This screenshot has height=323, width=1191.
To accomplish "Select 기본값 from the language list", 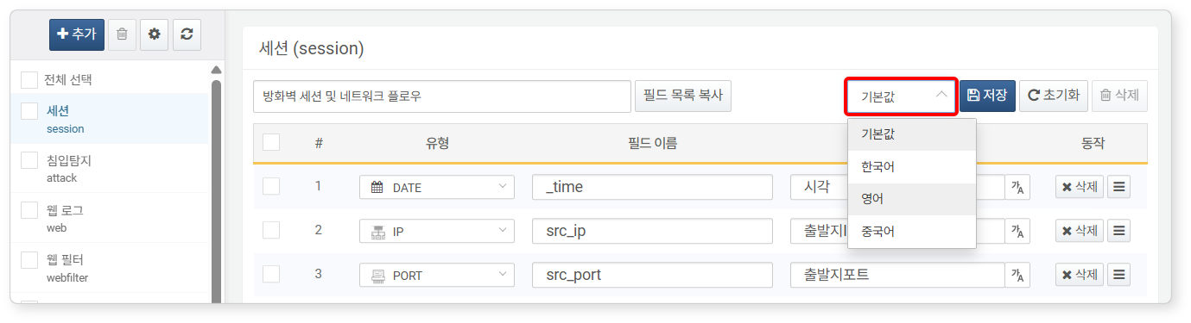I will point(912,134).
